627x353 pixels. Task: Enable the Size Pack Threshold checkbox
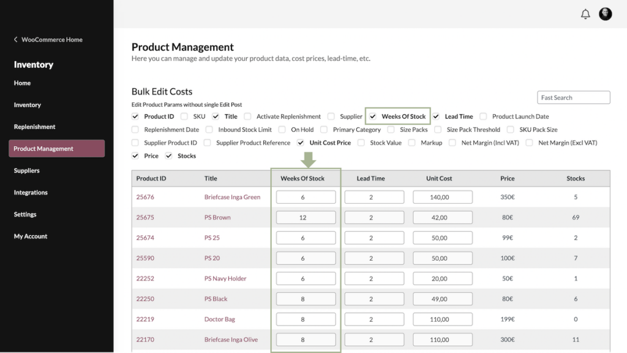pos(438,129)
